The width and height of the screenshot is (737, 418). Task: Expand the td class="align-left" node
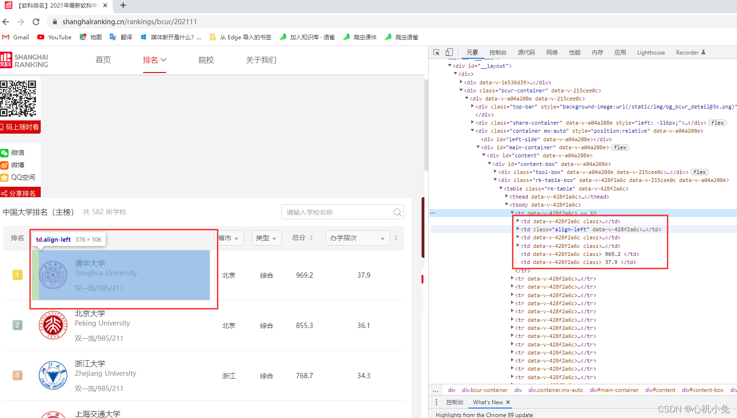[518, 229]
